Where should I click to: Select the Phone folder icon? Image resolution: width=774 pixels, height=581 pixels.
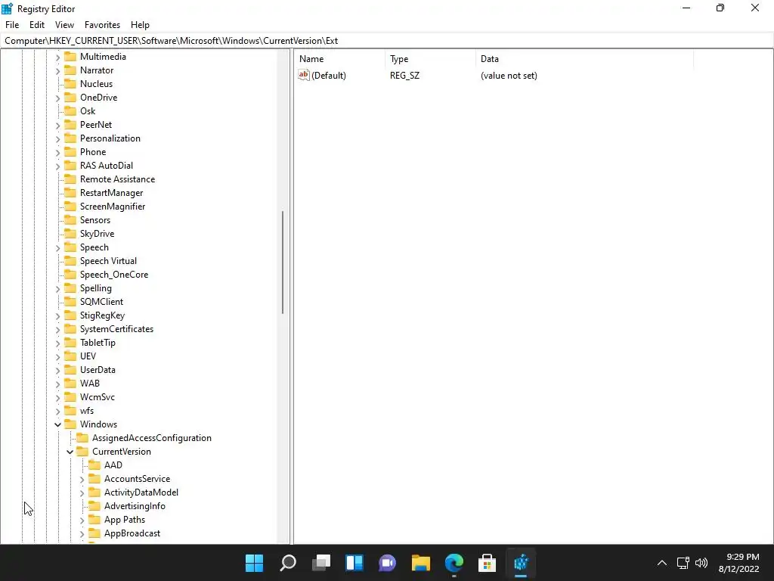(70, 151)
